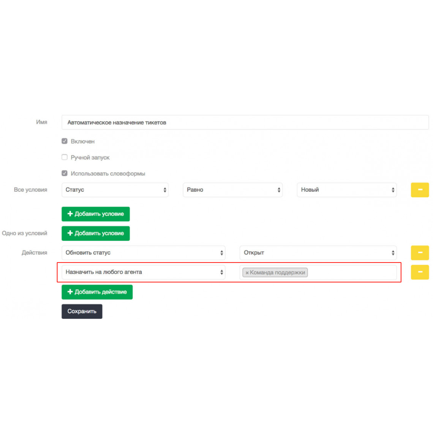Toggle Использовать словоформы checkbox
Image resolution: width=433 pixels, height=433 pixels.
pos(65,173)
